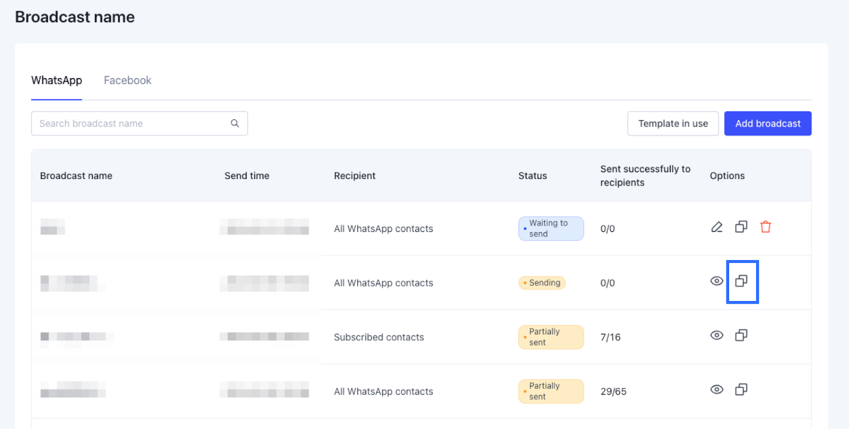Duplicate the 29/65 partially sent broadcast
The image size is (849, 429).
741,390
